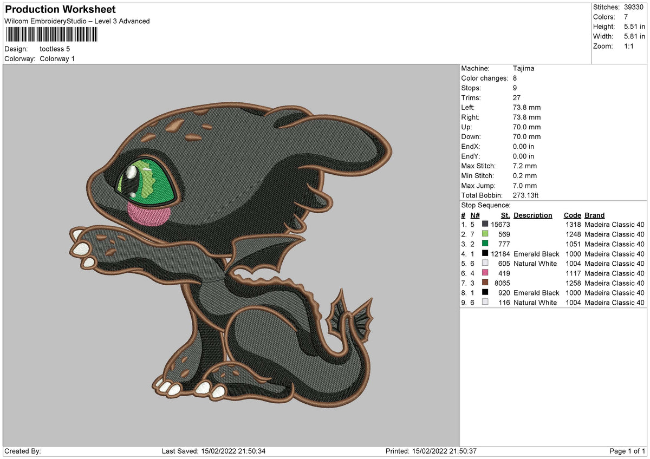Click the pink swatch for code 1117

485,273
